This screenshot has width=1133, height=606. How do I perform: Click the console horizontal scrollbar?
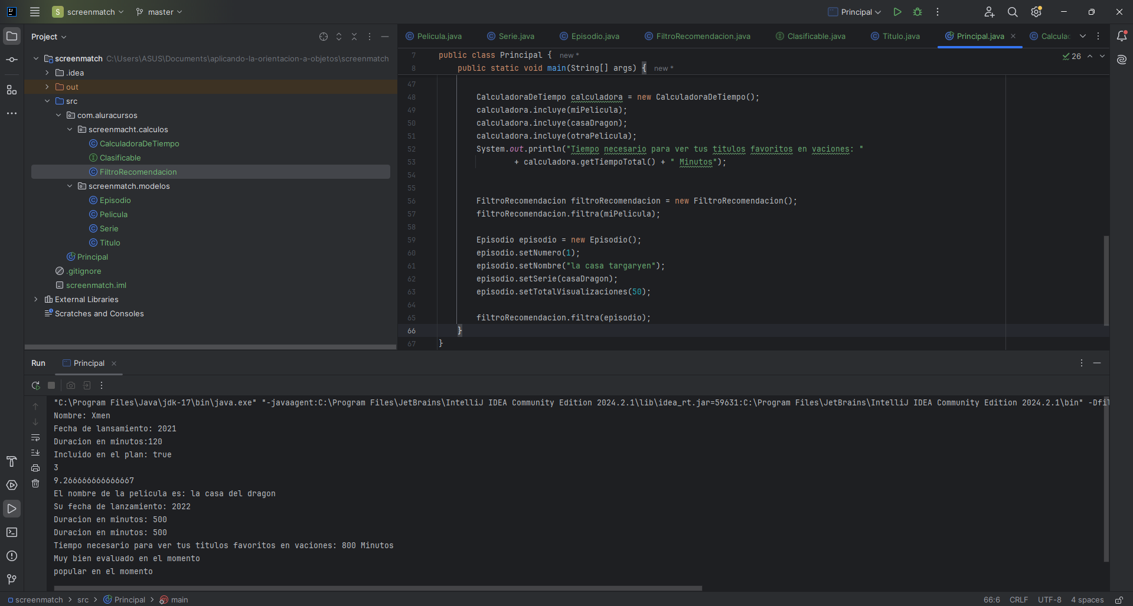[x=378, y=588]
